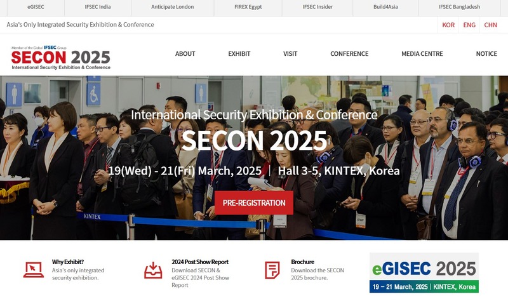Switch language to KOR
Image resolution: width=508 pixels, height=306 pixels.
tap(448, 25)
